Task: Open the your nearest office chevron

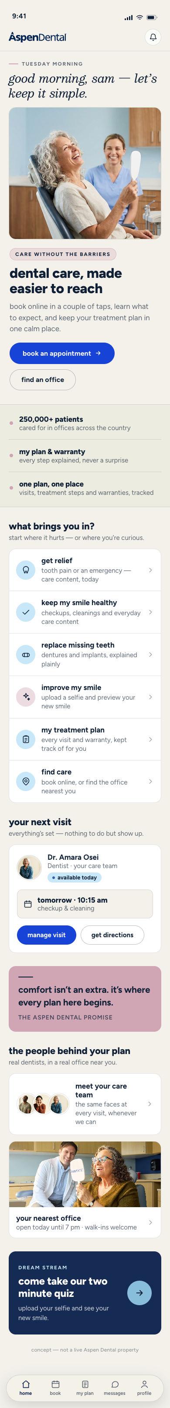Action: (150, 1223)
